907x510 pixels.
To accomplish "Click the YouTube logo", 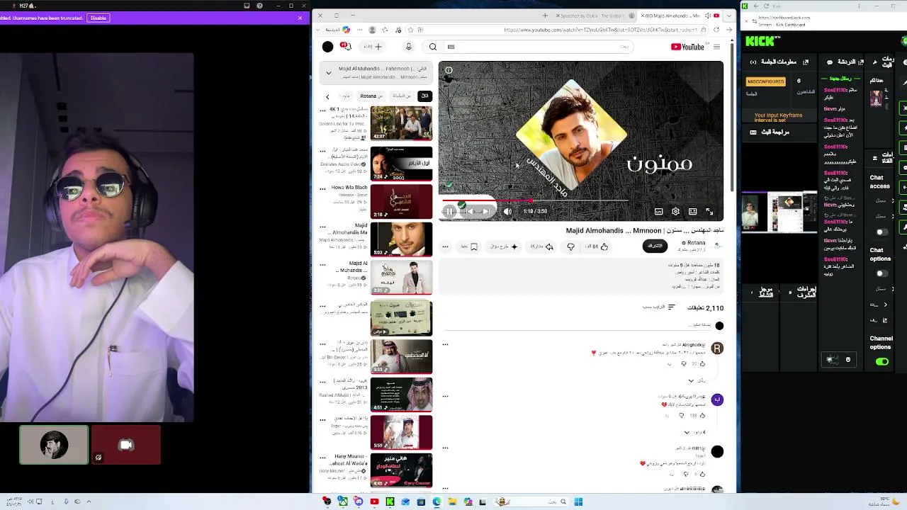I will [687, 47].
